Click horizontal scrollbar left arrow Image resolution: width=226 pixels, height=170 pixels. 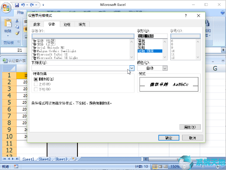146,159
